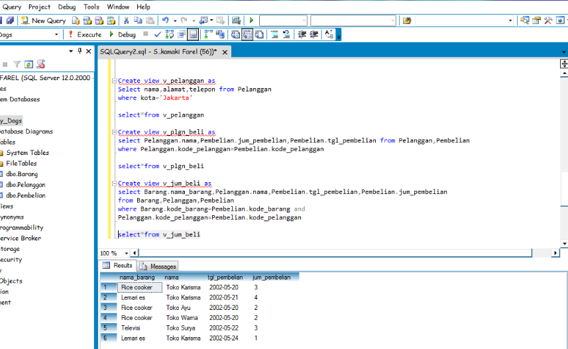Select dbo.Pelanggan table in tree
This screenshot has width=568, height=349.
pos(26,185)
